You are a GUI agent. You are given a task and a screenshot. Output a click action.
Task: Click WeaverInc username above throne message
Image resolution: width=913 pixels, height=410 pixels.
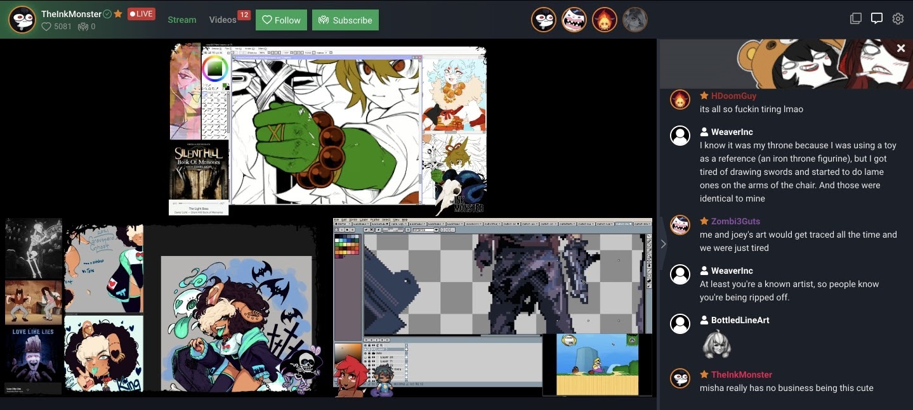click(732, 132)
